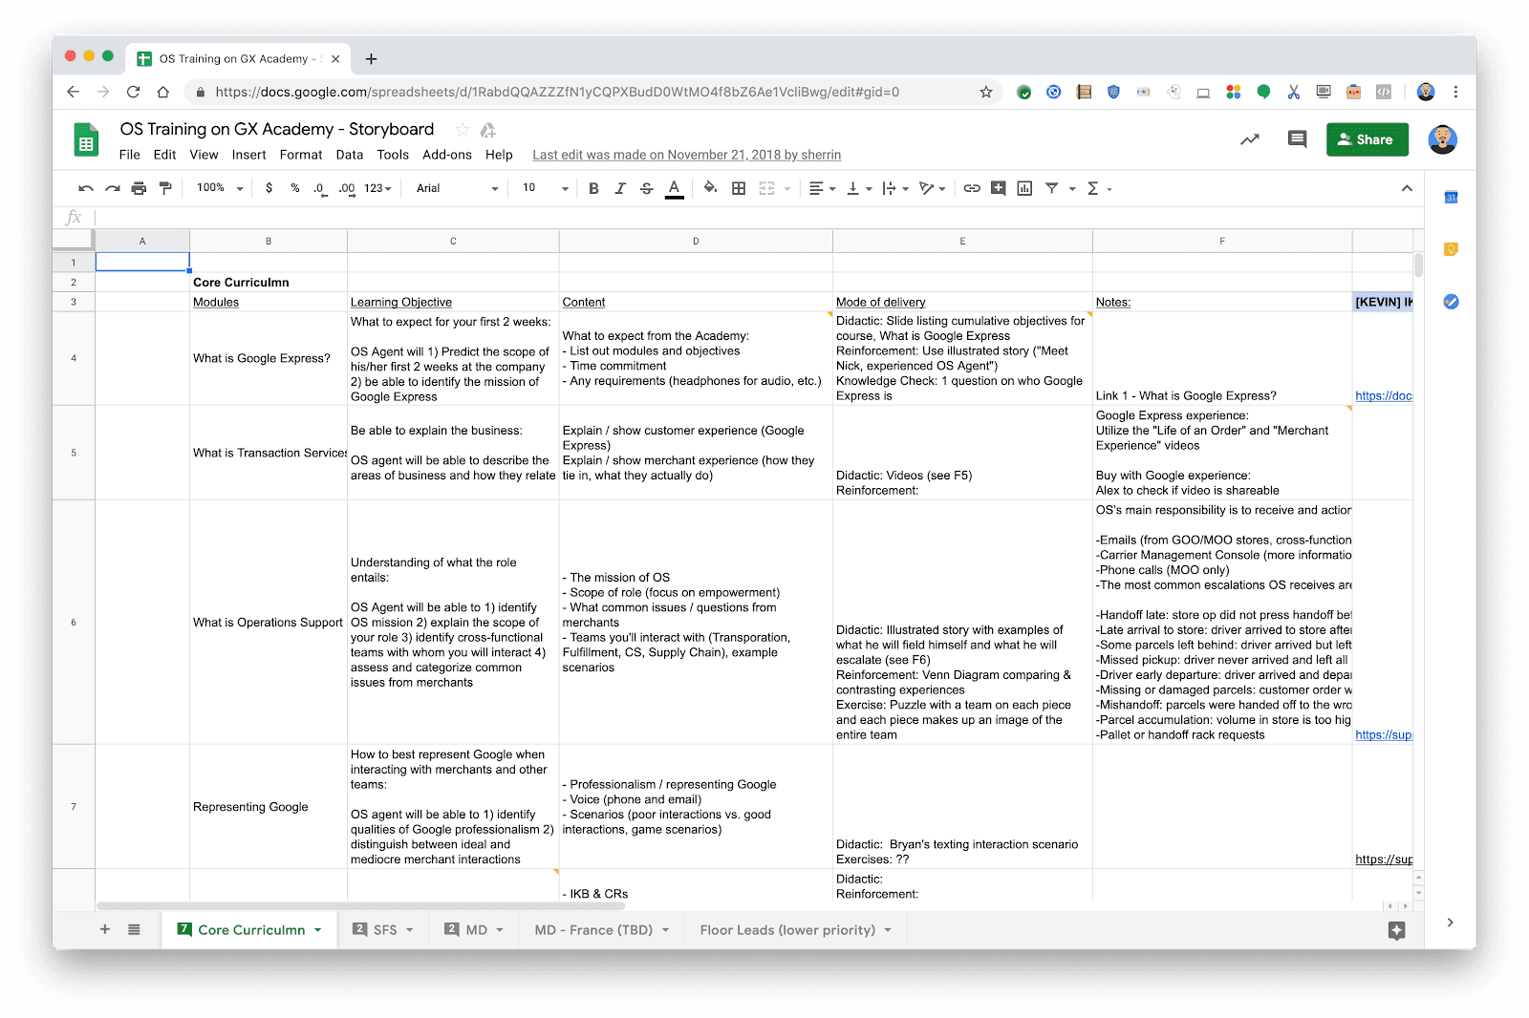The height and width of the screenshot is (1018, 1529).
Task: Toggle bold formatting
Action: click(593, 189)
